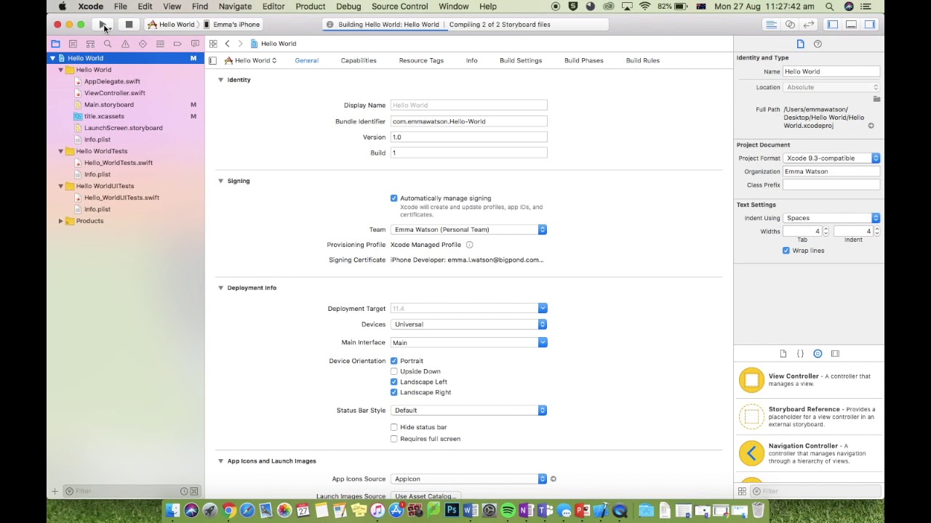The height and width of the screenshot is (523, 931).
Task: Expand the Products folder
Action: 61,221
